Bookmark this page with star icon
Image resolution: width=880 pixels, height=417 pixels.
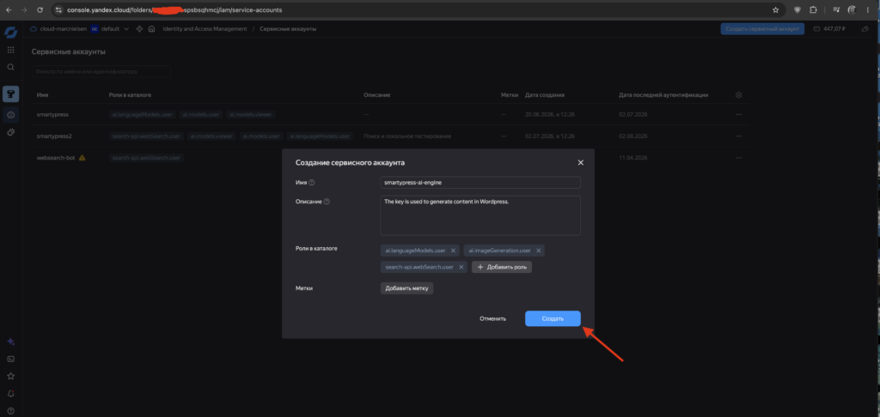776,10
